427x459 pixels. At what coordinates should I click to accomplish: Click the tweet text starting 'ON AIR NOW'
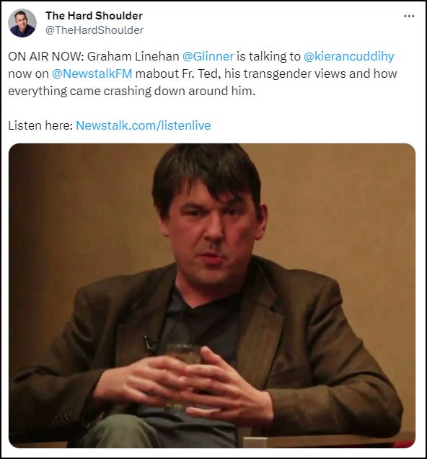202,73
